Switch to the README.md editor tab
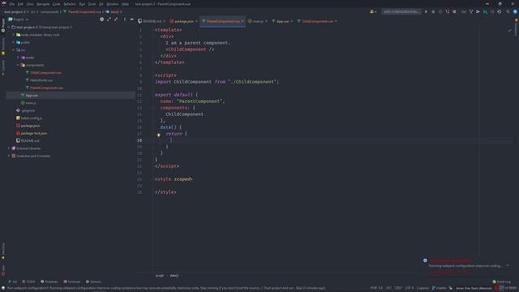The image size is (519, 292). pos(152,21)
